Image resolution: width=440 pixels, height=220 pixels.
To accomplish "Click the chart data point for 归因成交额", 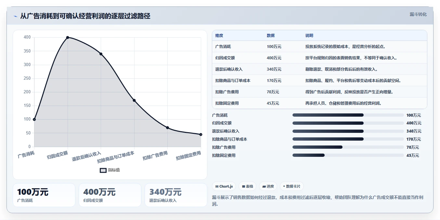I will [x=68, y=38].
